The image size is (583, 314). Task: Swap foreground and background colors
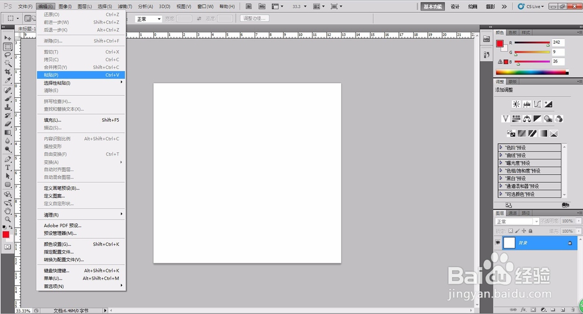(x=10, y=227)
